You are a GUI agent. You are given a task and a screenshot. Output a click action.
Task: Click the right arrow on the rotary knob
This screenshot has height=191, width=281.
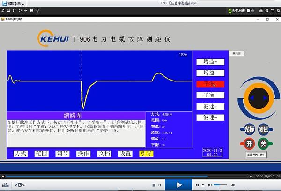click(x=265, y=98)
